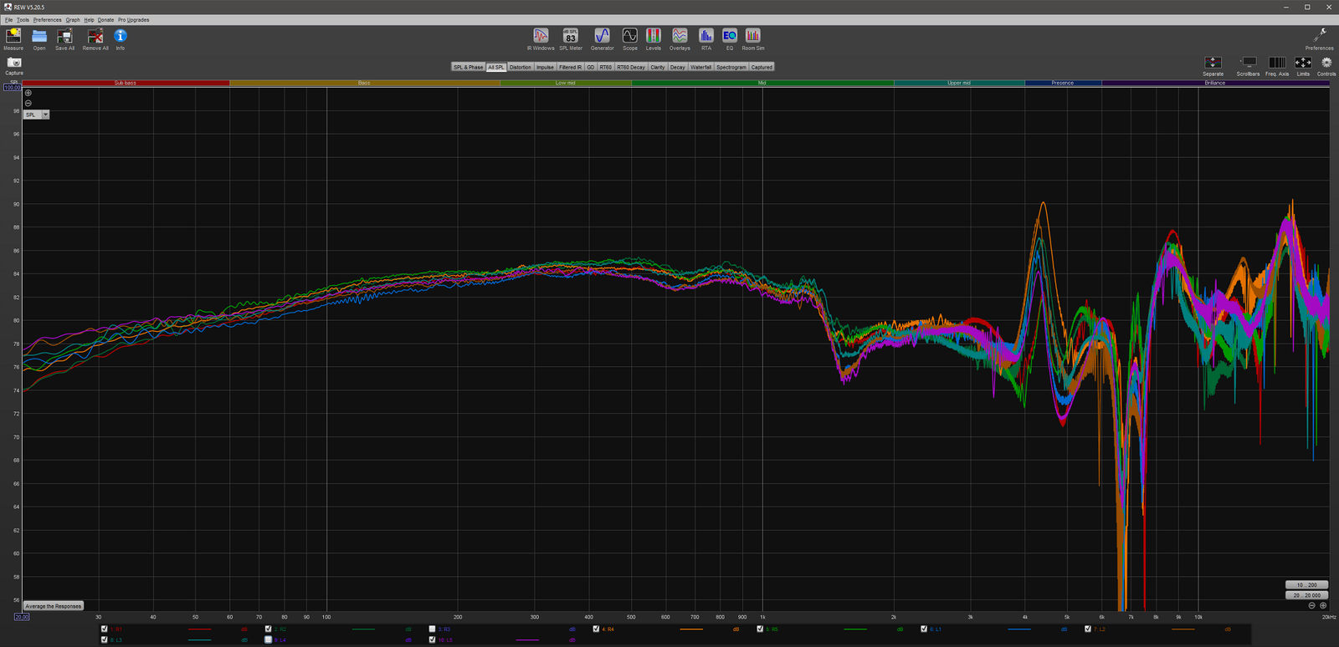Expand the SPL axis dropdown
This screenshot has height=647, width=1339.
point(45,115)
